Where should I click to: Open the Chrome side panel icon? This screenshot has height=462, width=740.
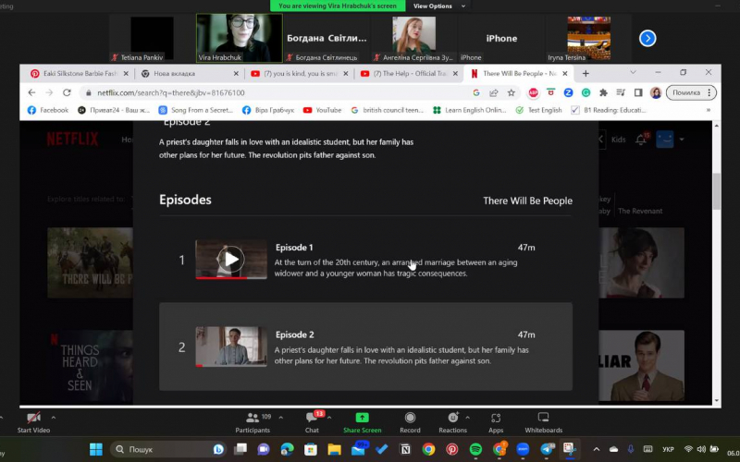pyautogui.click(x=638, y=93)
